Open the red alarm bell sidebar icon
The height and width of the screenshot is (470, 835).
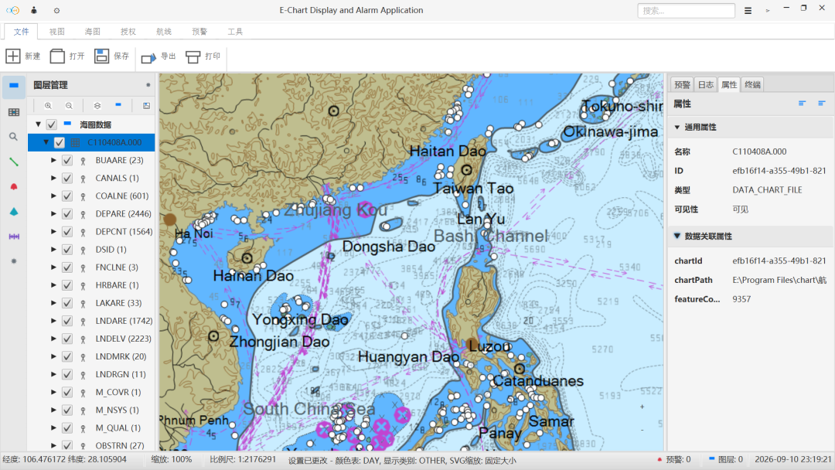coord(14,187)
